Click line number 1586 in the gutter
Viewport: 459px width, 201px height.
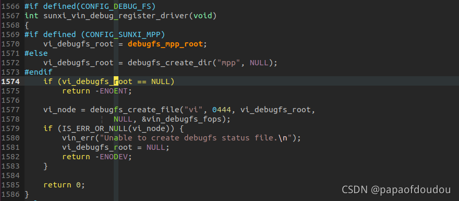coord(10,194)
